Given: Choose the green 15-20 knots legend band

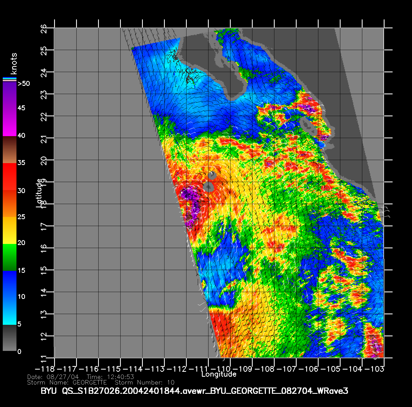Looking at the screenshot, I should (10, 257).
